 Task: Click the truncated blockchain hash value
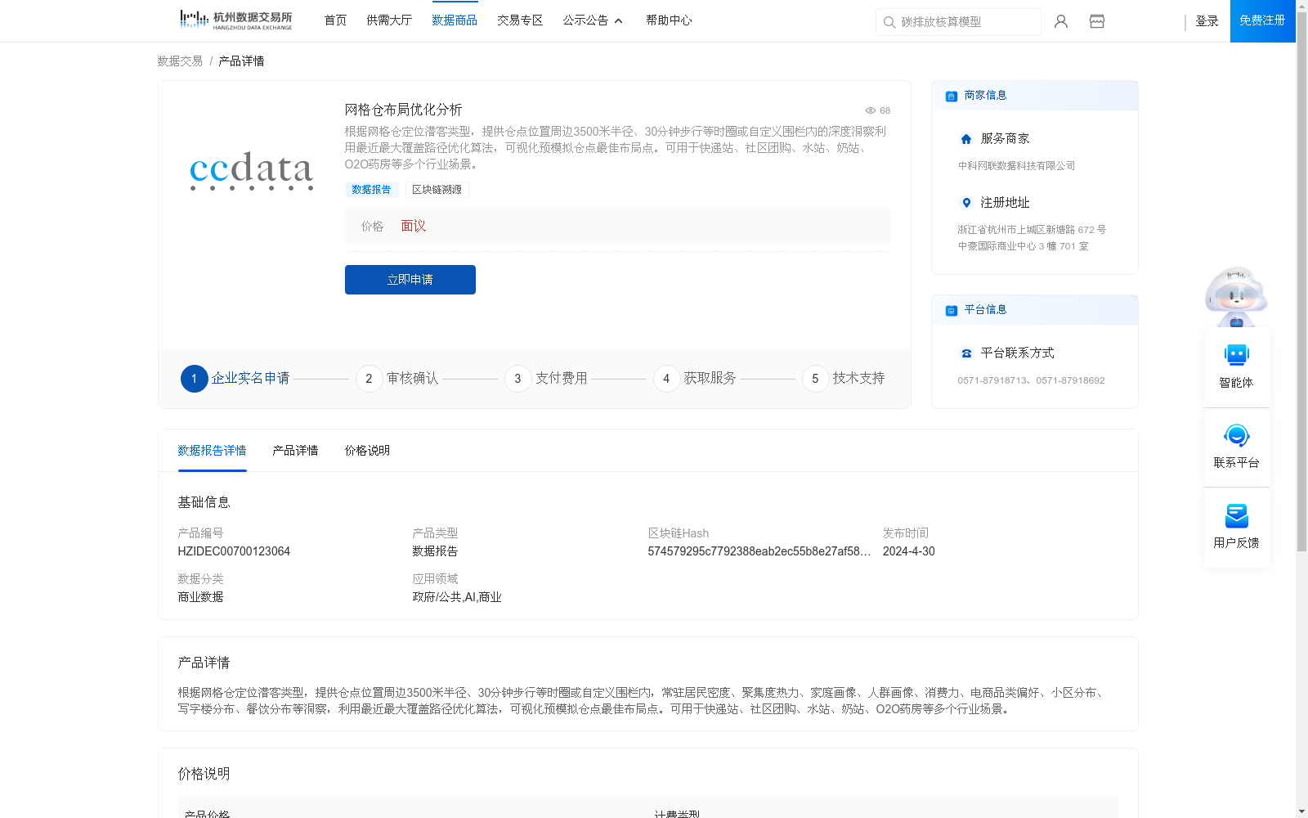click(759, 551)
